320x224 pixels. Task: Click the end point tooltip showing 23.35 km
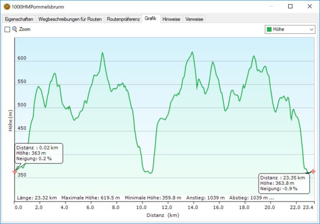283,183
